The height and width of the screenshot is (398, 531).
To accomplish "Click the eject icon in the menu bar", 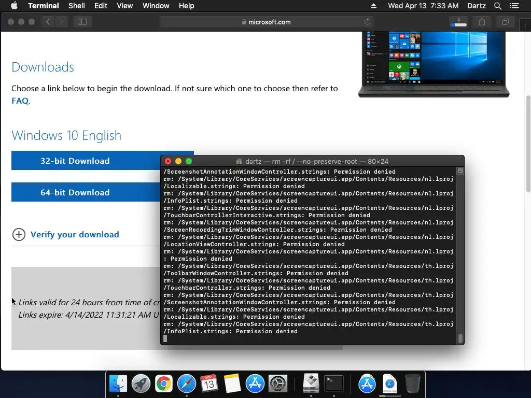I will tap(373, 6).
